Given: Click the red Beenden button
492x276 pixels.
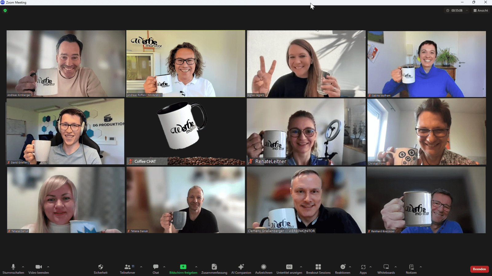Looking at the screenshot, I should [479, 269].
